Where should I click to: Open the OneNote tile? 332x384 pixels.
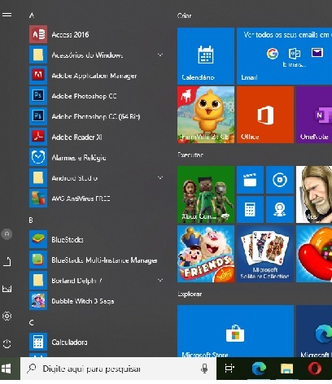point(314,115)
